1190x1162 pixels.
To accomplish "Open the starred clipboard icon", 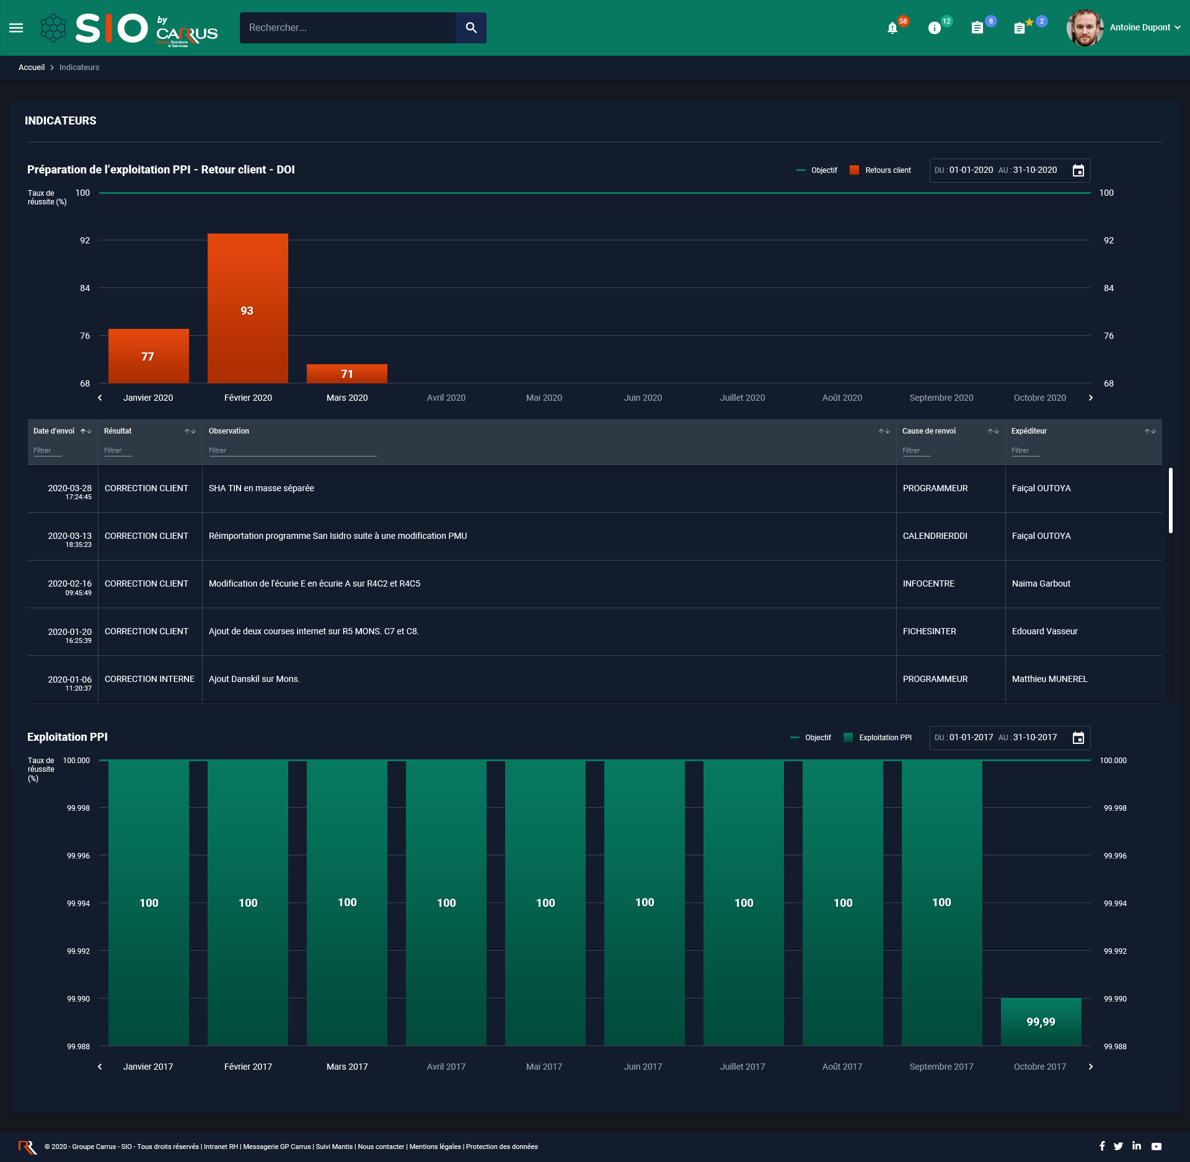I will click(x=1020, y=28).
